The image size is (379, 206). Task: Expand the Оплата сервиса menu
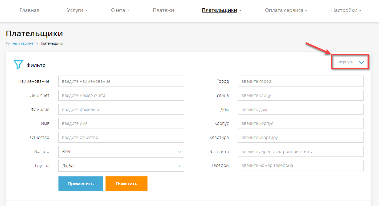[x=286, y=10]
